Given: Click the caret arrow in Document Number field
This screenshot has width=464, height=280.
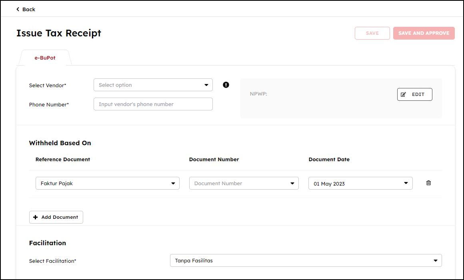Looking at the screenshot, I should coord(292,184).
